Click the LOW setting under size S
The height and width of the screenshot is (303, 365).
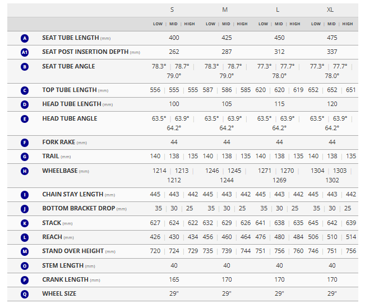158,24
